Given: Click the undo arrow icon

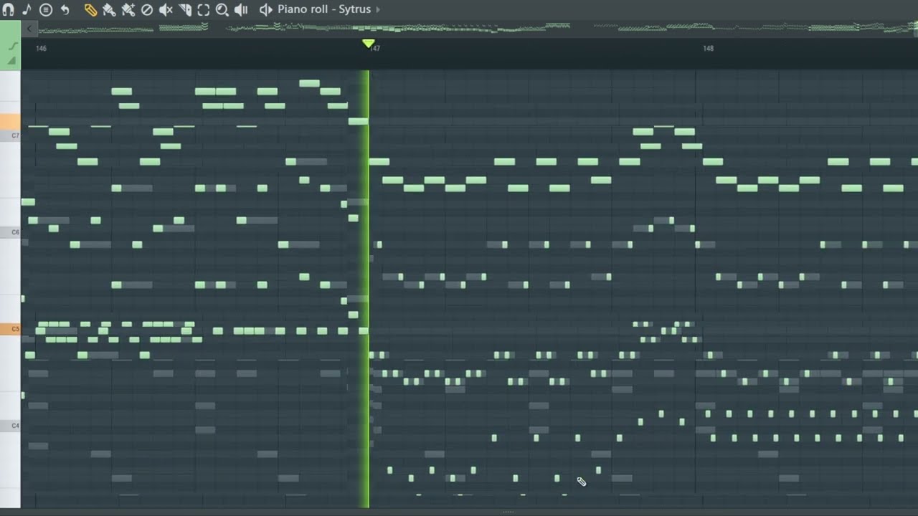Looking at the screenshot, I should coord(65,9).
